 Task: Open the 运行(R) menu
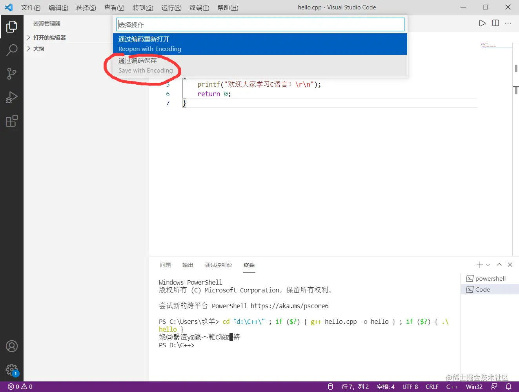pos(171,7)
